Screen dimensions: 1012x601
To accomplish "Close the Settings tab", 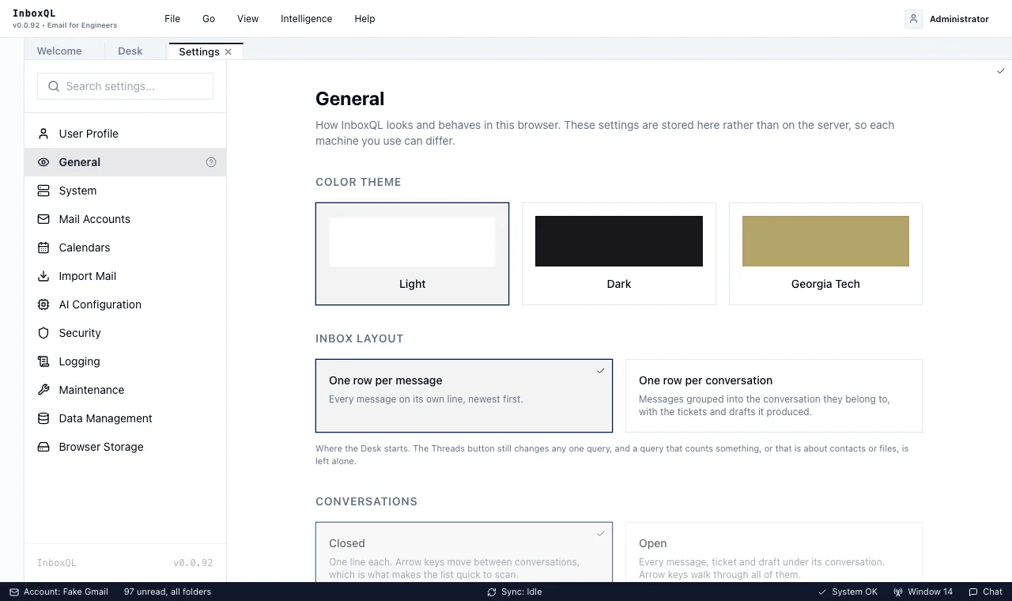I will (x=228, y=51).
